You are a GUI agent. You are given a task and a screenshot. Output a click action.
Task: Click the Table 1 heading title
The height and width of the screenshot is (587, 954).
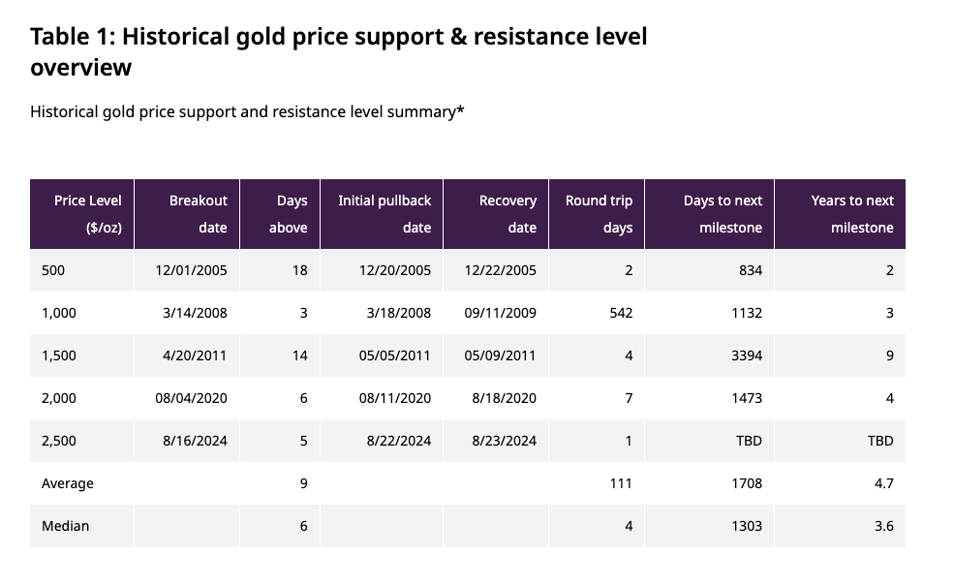(339, 51)
